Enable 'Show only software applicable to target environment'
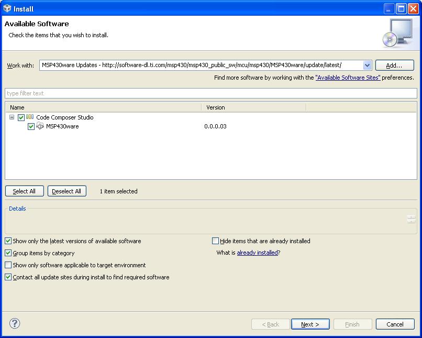Image resolution: width=422 pixels, height=338 pixels. coord(8,265)
